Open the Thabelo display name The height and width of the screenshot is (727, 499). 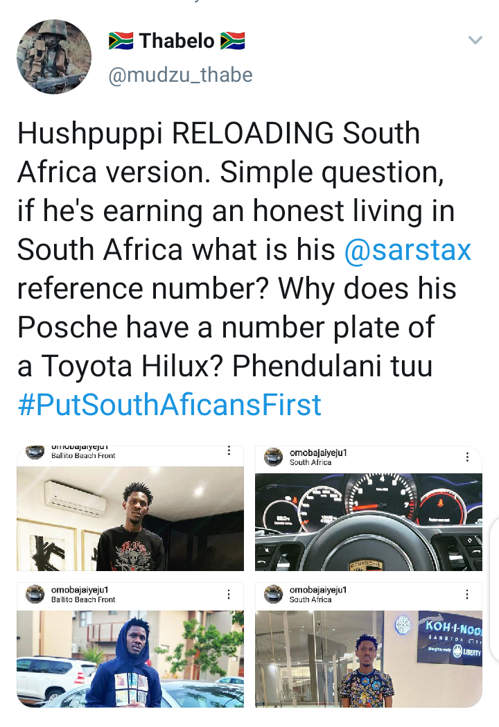(x=177, y=41)
